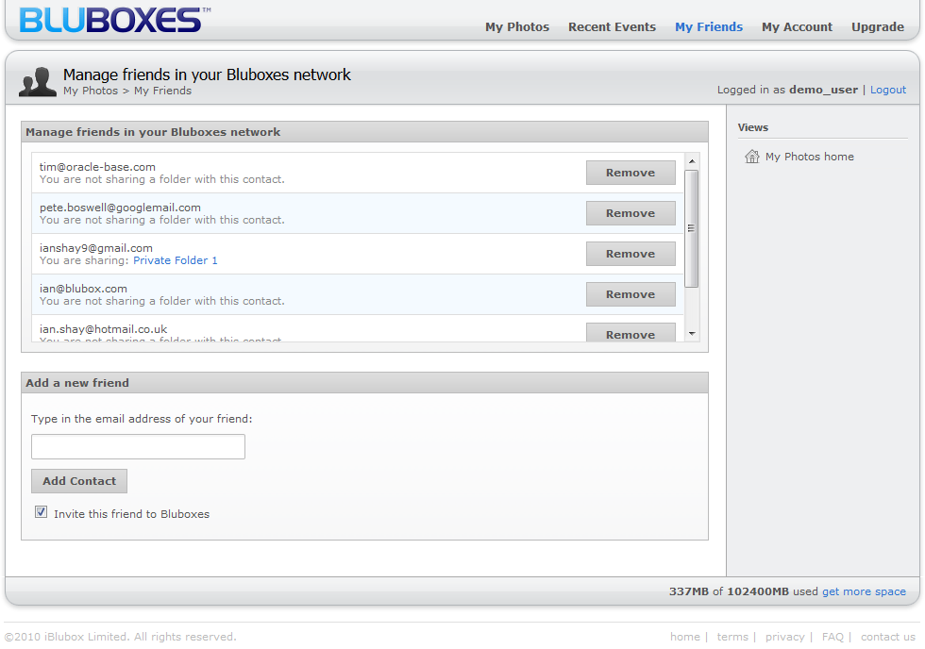
Task: Go to the My Account menu
Action: point(797,27)
